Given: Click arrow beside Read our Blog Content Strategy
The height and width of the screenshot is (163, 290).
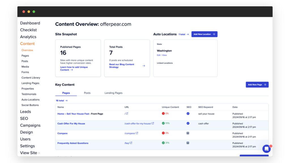Looking at the screenshot, I should coord(144,66).
